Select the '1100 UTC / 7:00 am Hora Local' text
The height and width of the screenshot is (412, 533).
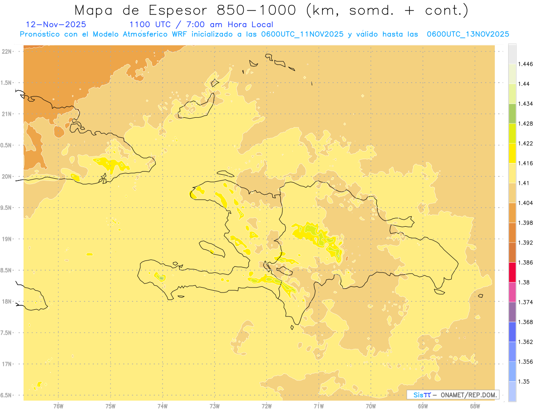point(201,25)
